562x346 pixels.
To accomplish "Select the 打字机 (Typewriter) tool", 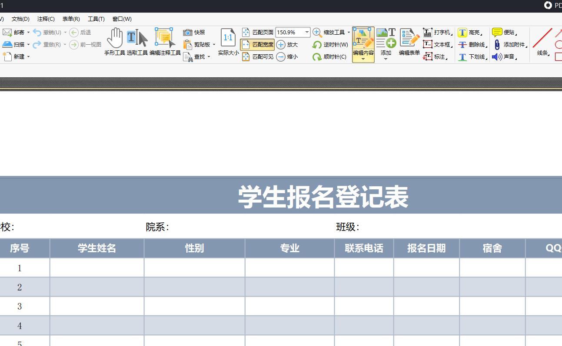I will [x=438, y=32].
